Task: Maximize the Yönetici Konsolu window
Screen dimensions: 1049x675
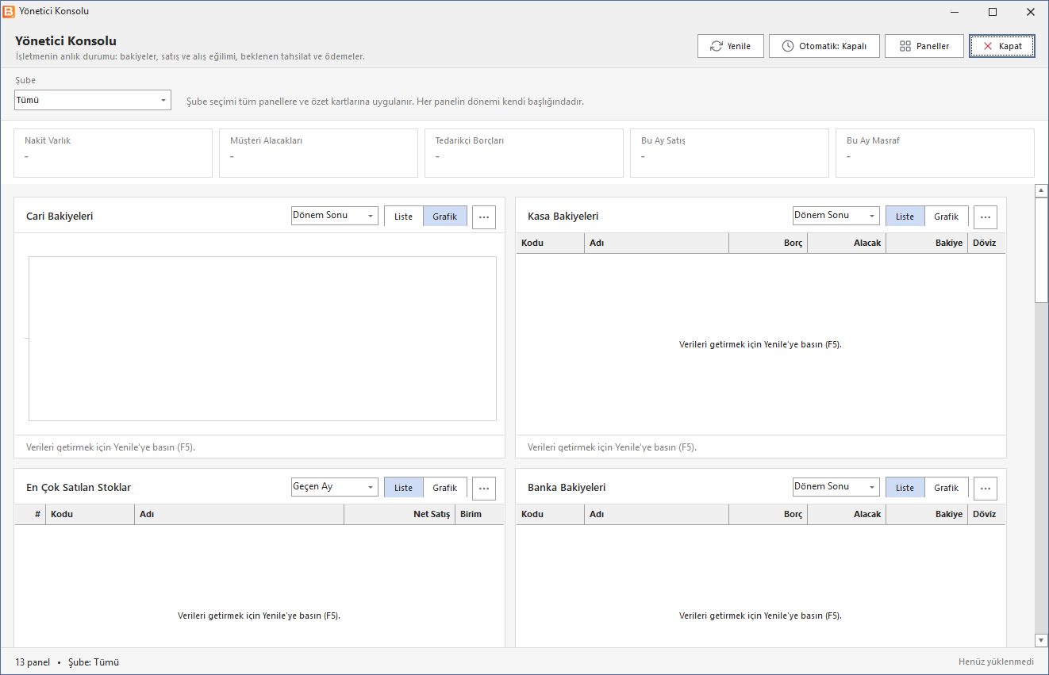Action: (993, 11)
